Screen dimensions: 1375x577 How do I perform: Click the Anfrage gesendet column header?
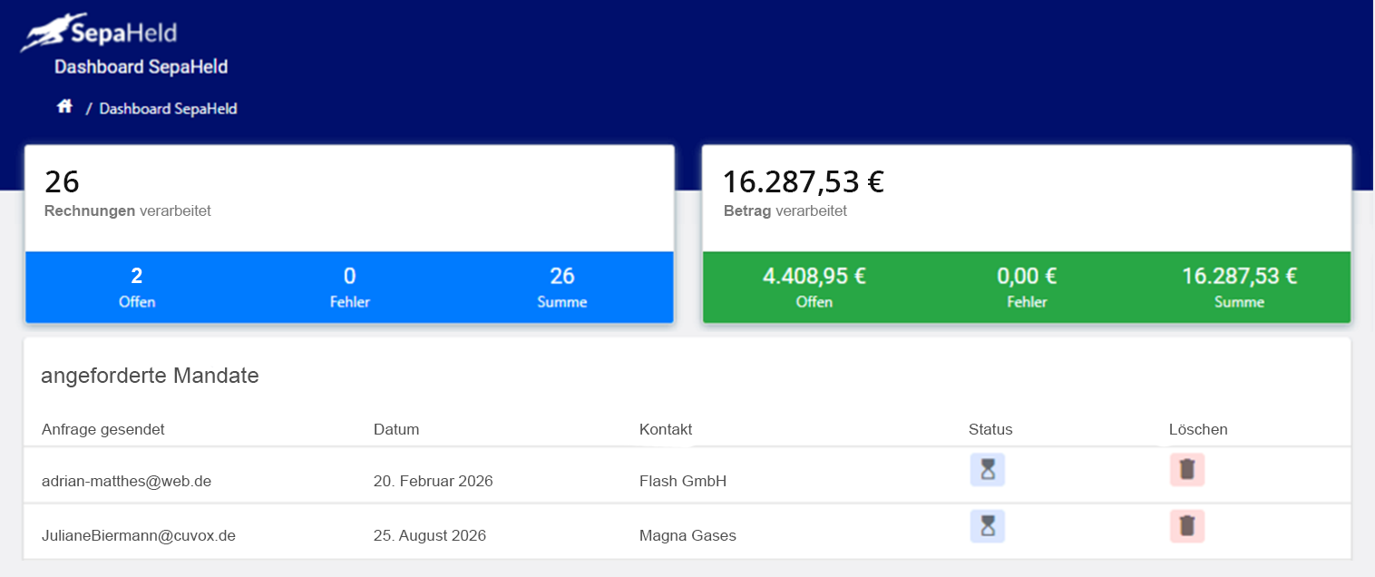(103, 430)
